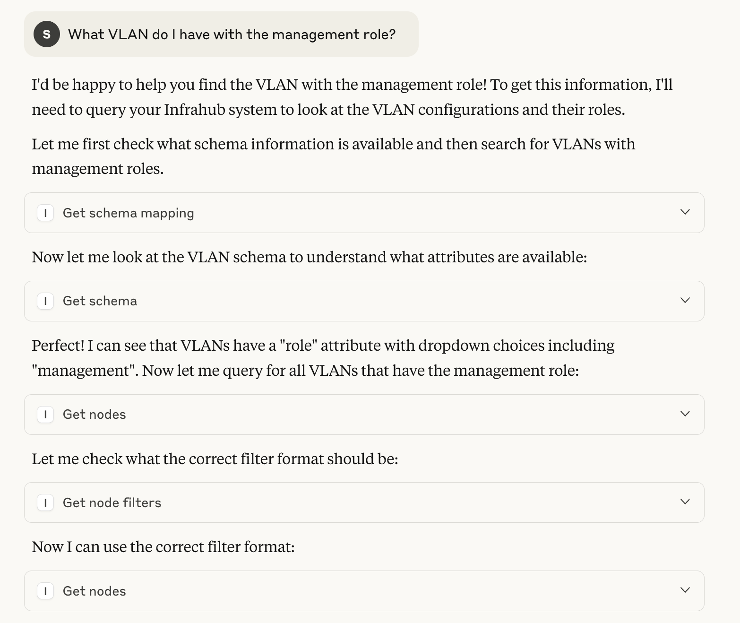
Task: Click the Infrahub icon beside Get schema mapping
Action: [45, 213]
